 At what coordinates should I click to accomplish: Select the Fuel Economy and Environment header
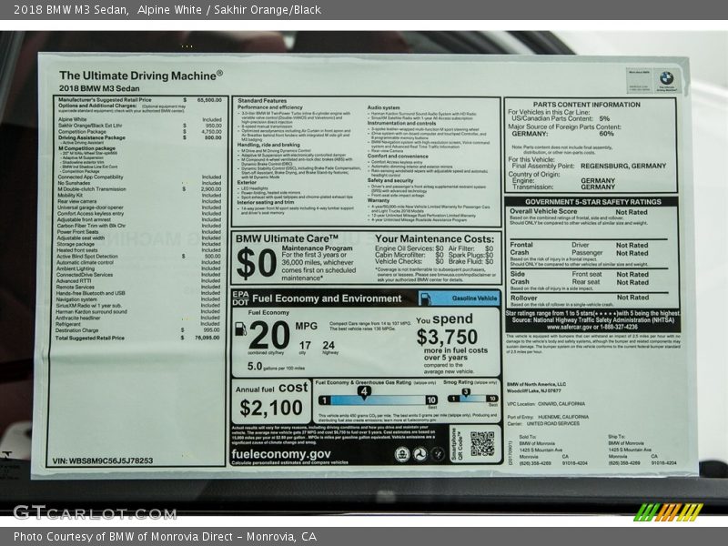[327, 298]
